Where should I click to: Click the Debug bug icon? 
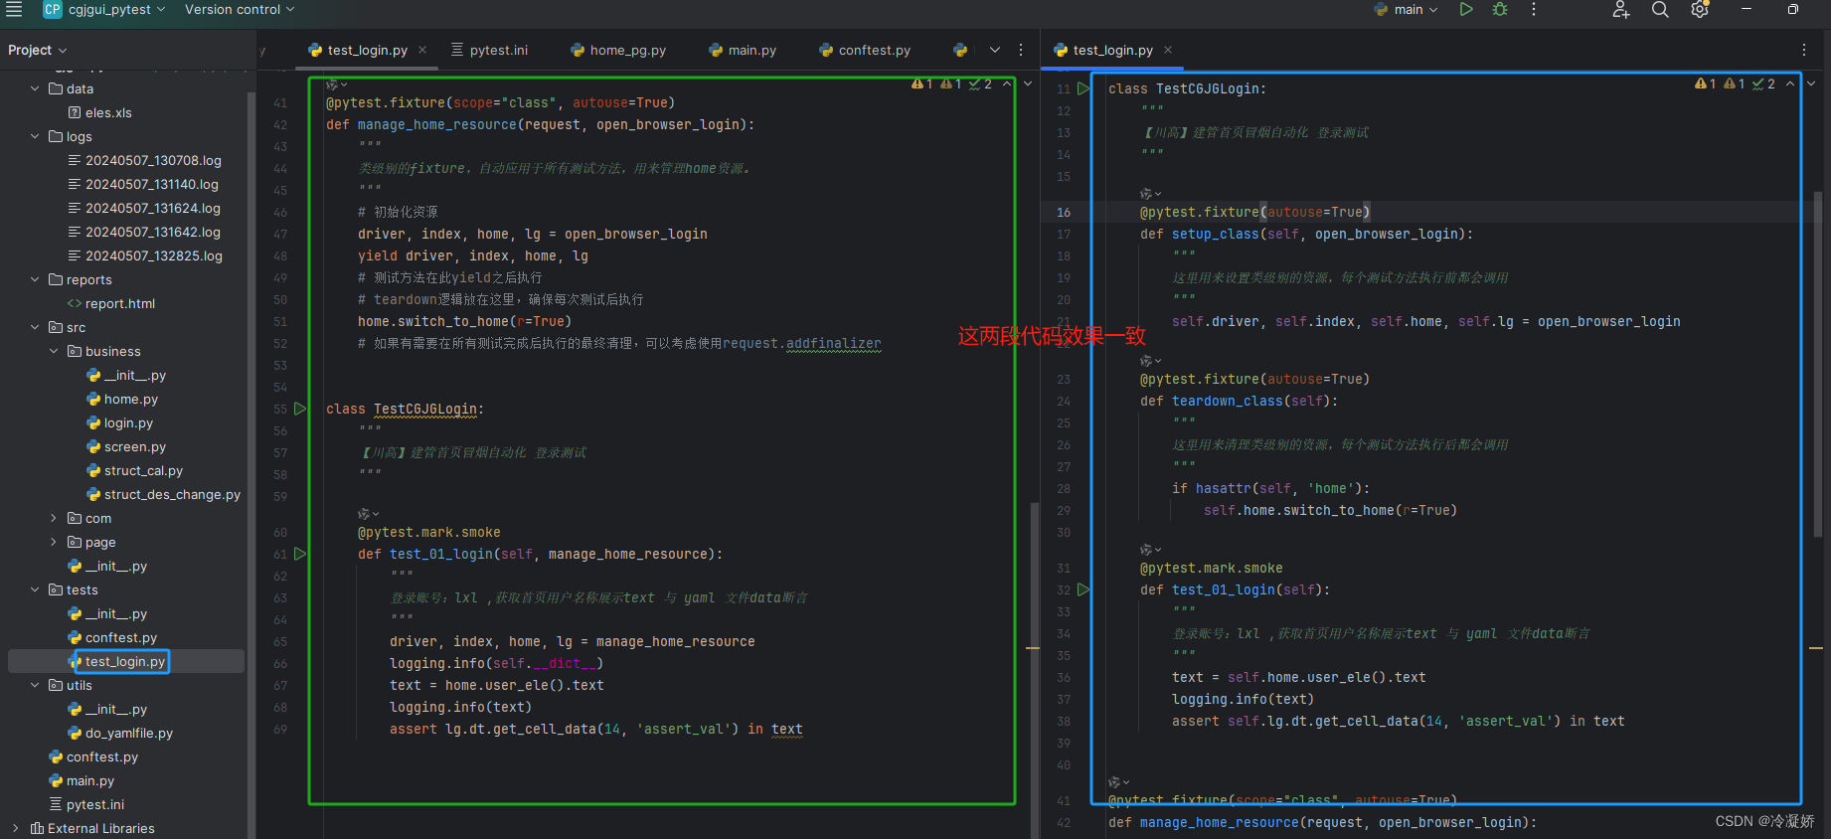click(1500, 9)
